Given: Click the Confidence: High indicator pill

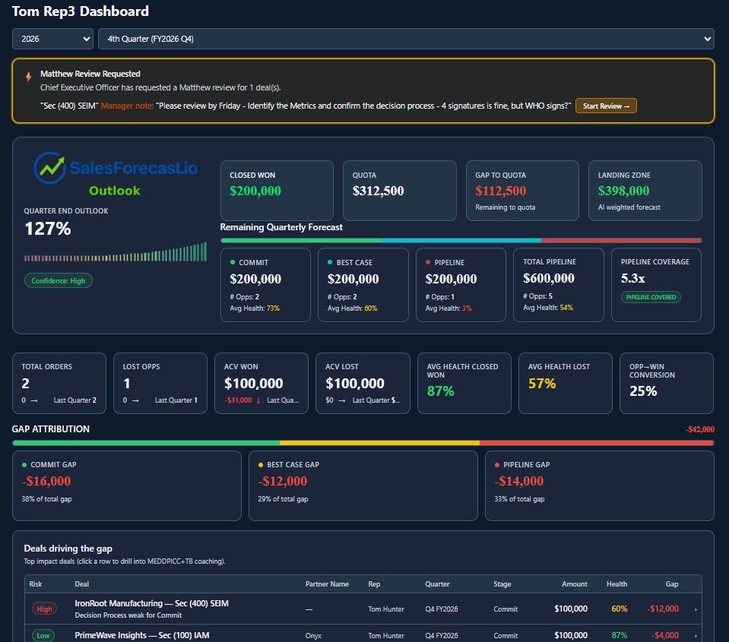Looking at the screenshot, I should [59, 280].
